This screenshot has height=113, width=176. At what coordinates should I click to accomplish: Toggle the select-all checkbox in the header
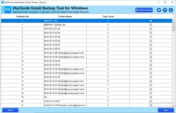[x=151, y=16]
